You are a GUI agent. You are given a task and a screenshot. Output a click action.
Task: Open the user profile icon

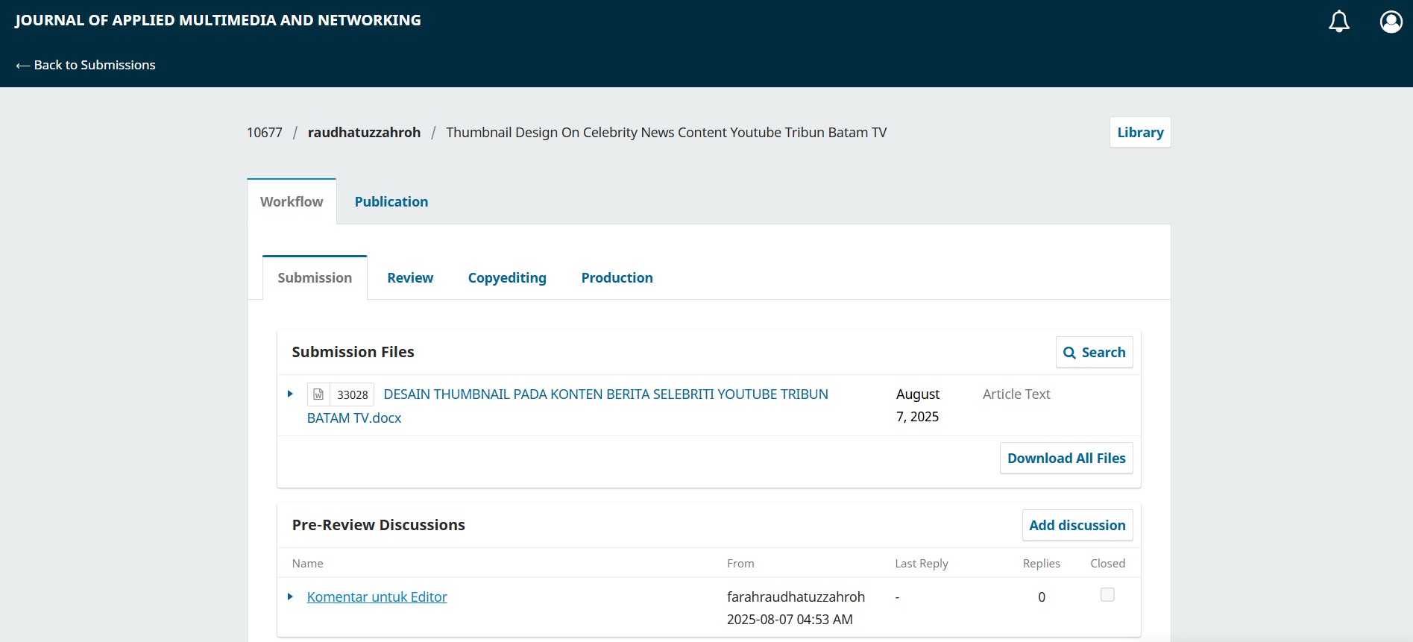tap(1391, 22)
